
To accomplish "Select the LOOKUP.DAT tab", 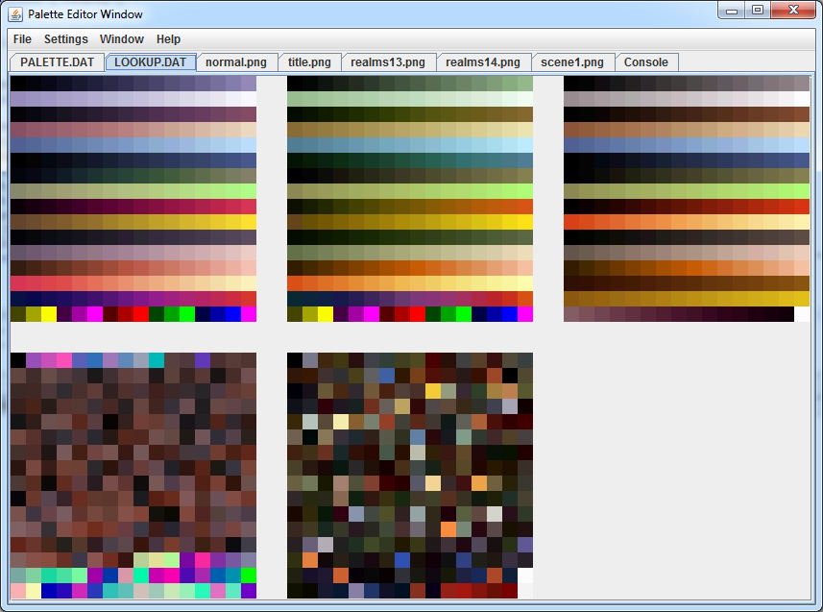I will point(150,62).
